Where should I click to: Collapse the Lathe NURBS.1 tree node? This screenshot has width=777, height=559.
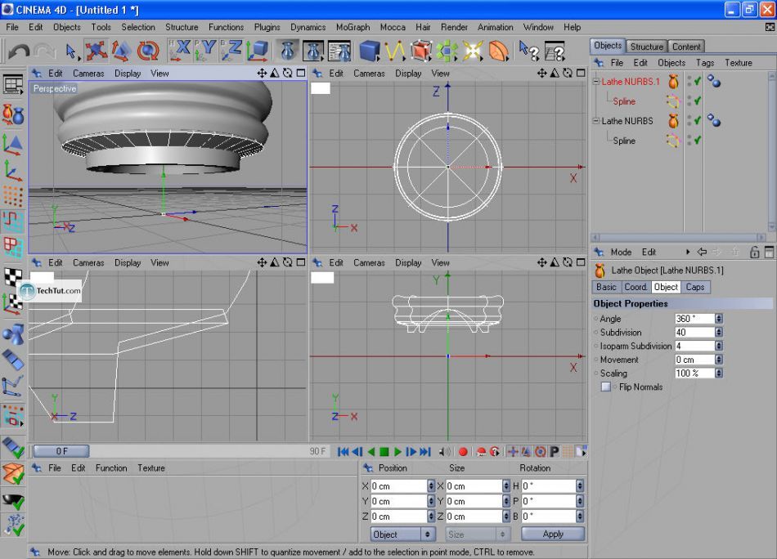tap(596, 82)
